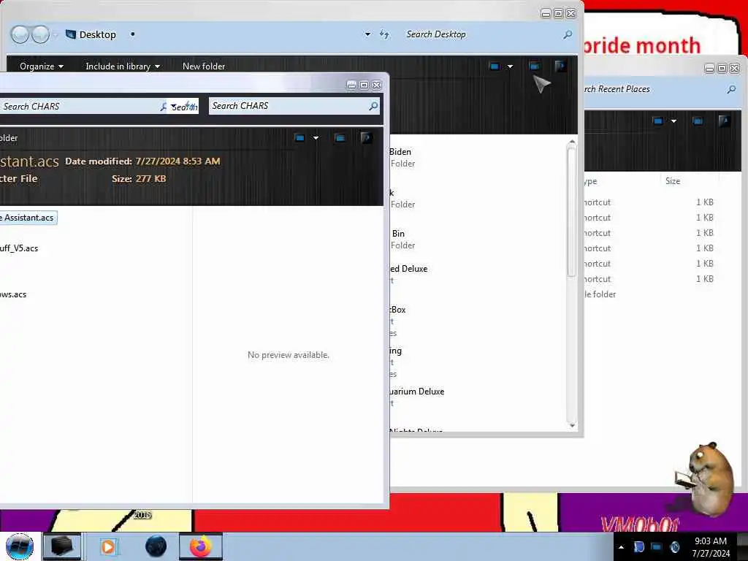748x561 pixels.
Task: Refresh the Desktop folder view
Action: click(x=384, y=34)
